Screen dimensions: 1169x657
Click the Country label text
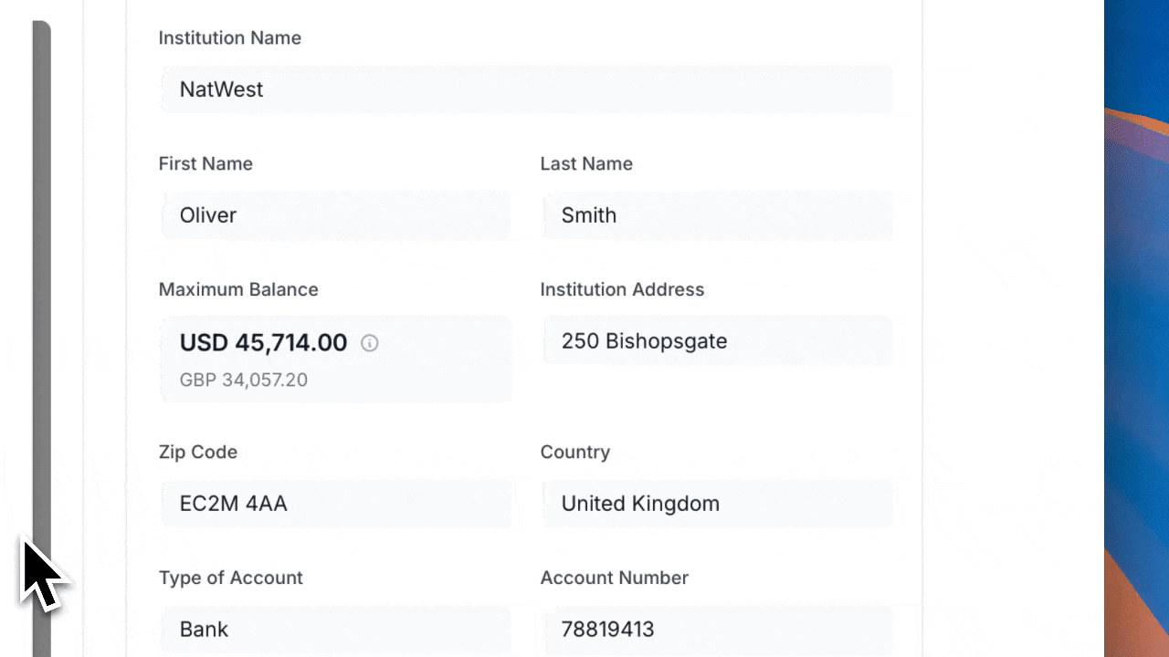(x=575, y=453)
